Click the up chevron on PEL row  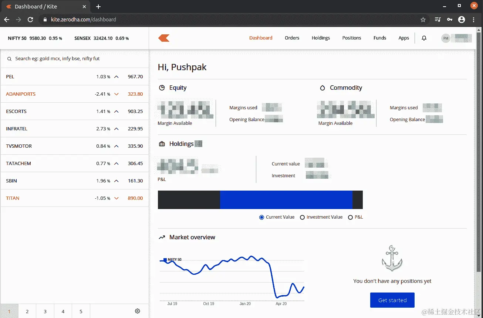116,77
